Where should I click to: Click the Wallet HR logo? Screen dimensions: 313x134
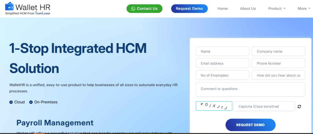tap(28, 9)
